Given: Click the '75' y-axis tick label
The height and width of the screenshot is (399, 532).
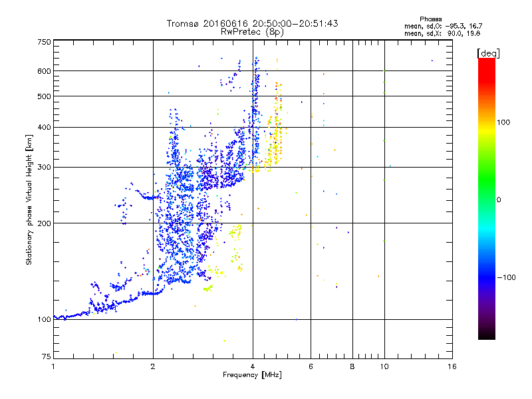Looking at the screenshot, I should pos(47,356).
